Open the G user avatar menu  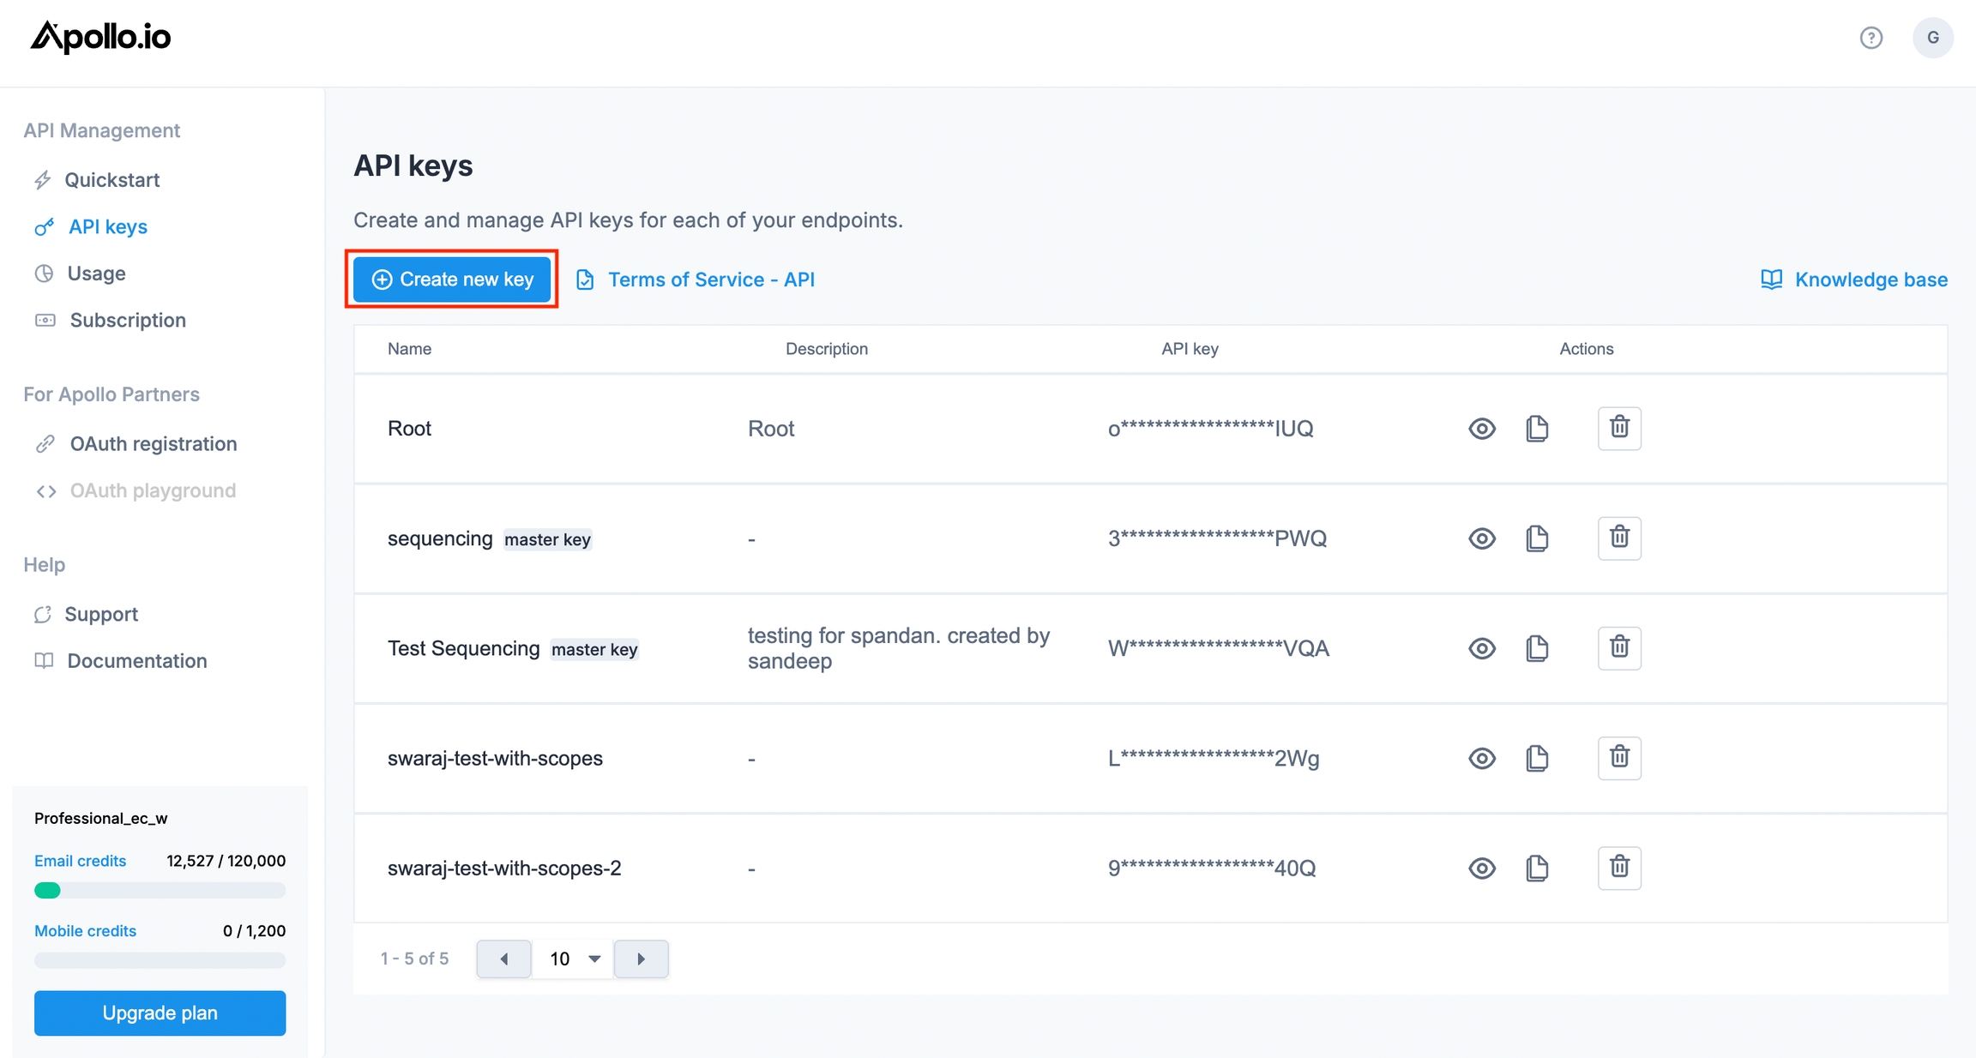pos(1932,38)
